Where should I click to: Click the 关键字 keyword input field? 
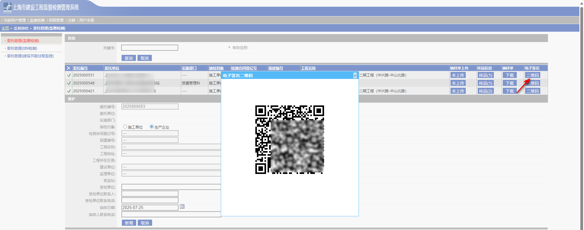(149, 48)
